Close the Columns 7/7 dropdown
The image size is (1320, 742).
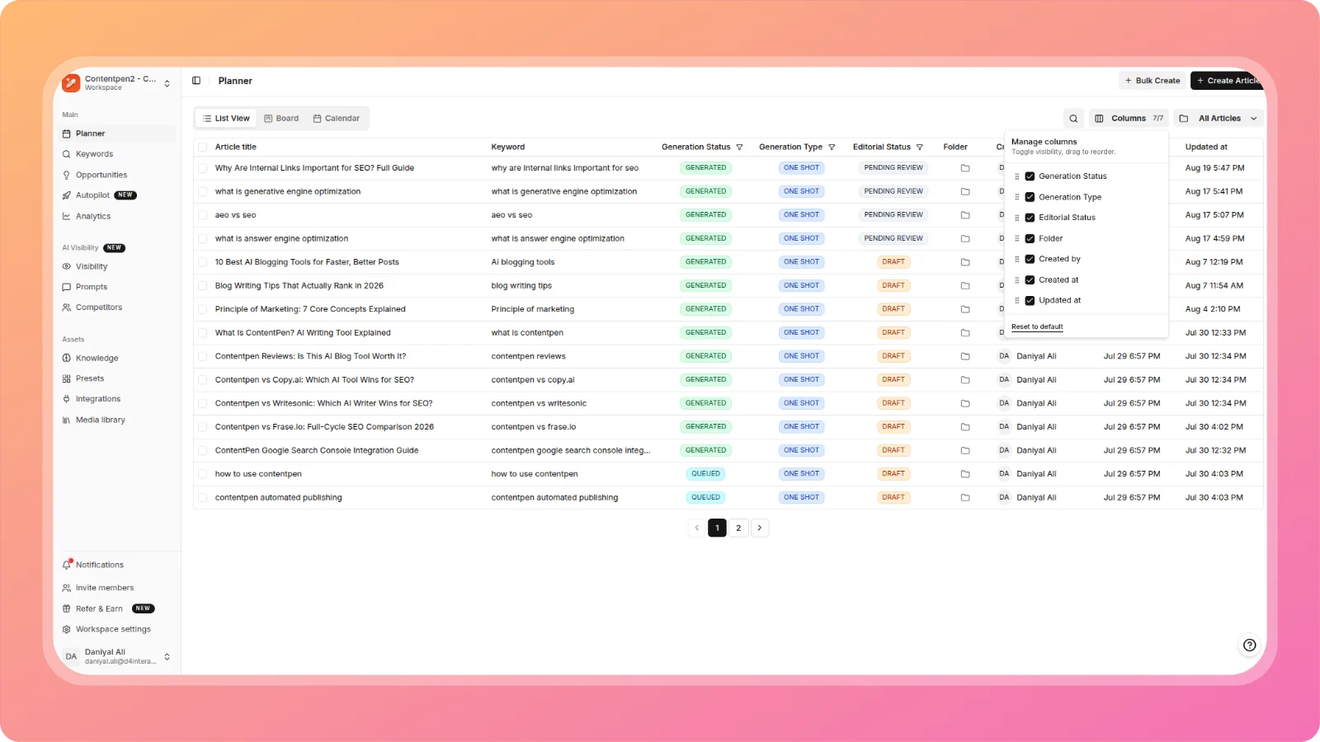(x=1129, y=119)
